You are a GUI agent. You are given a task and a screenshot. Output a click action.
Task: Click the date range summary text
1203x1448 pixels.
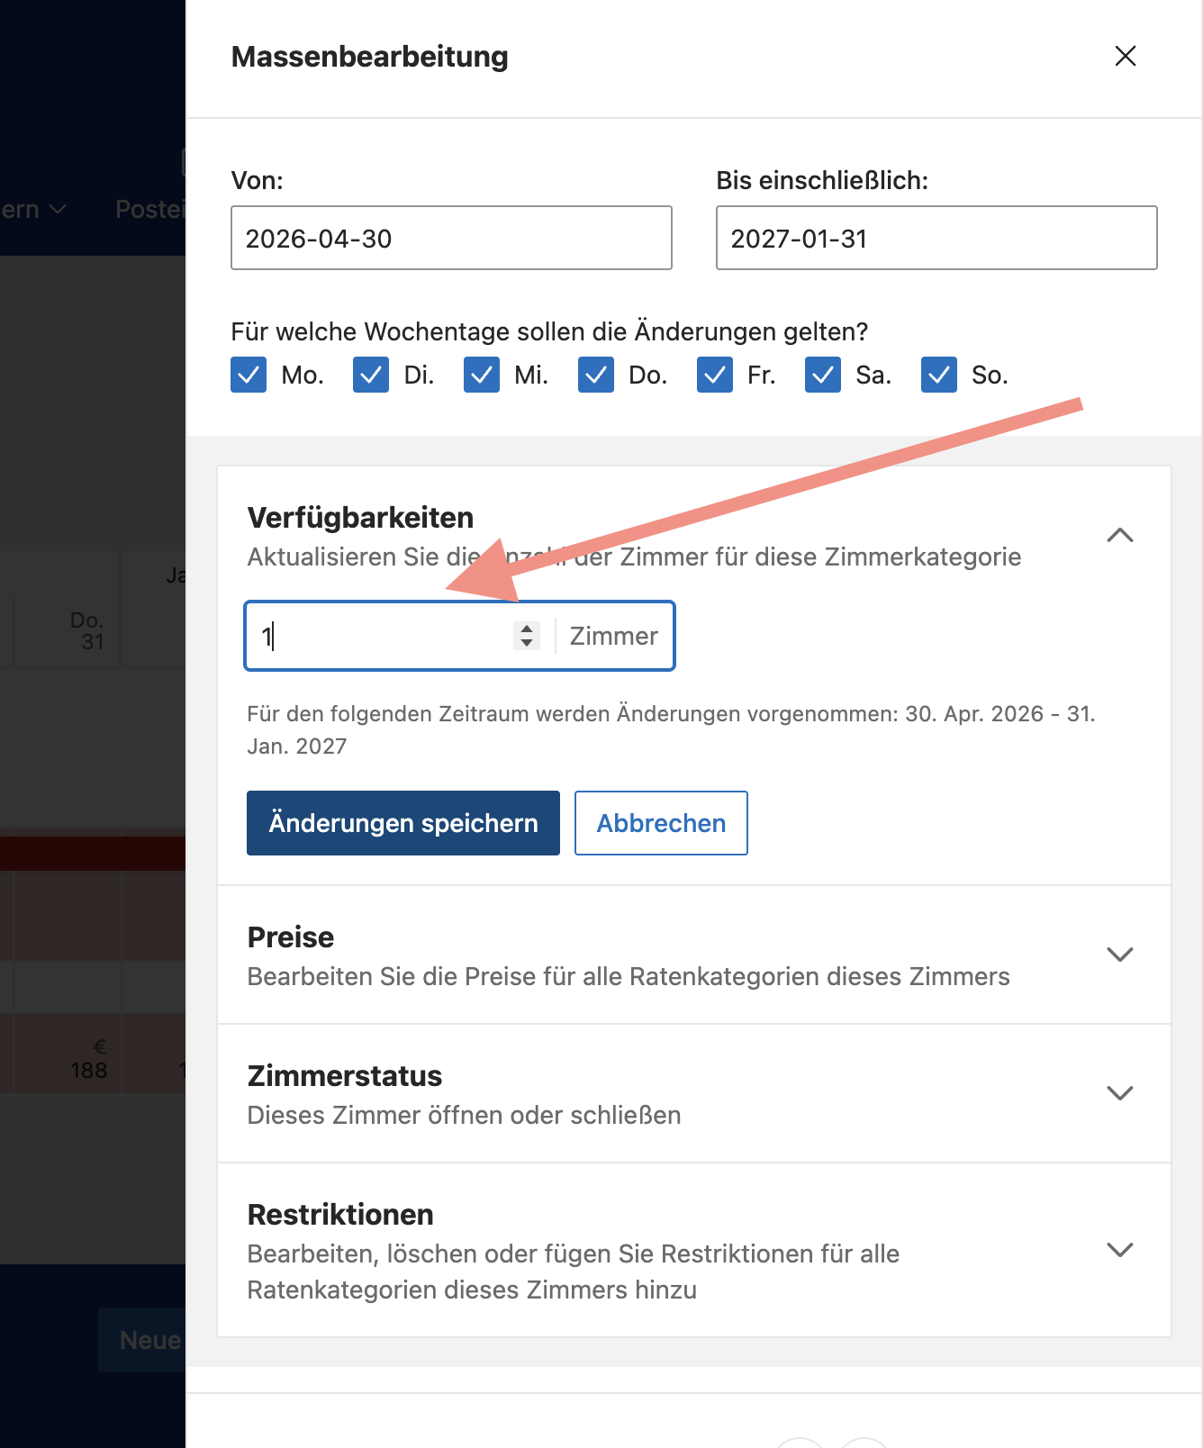point(671,730)
